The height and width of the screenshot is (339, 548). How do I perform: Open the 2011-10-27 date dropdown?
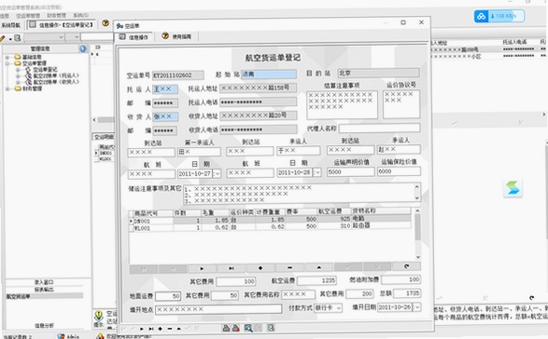click(x=217, y=173)
